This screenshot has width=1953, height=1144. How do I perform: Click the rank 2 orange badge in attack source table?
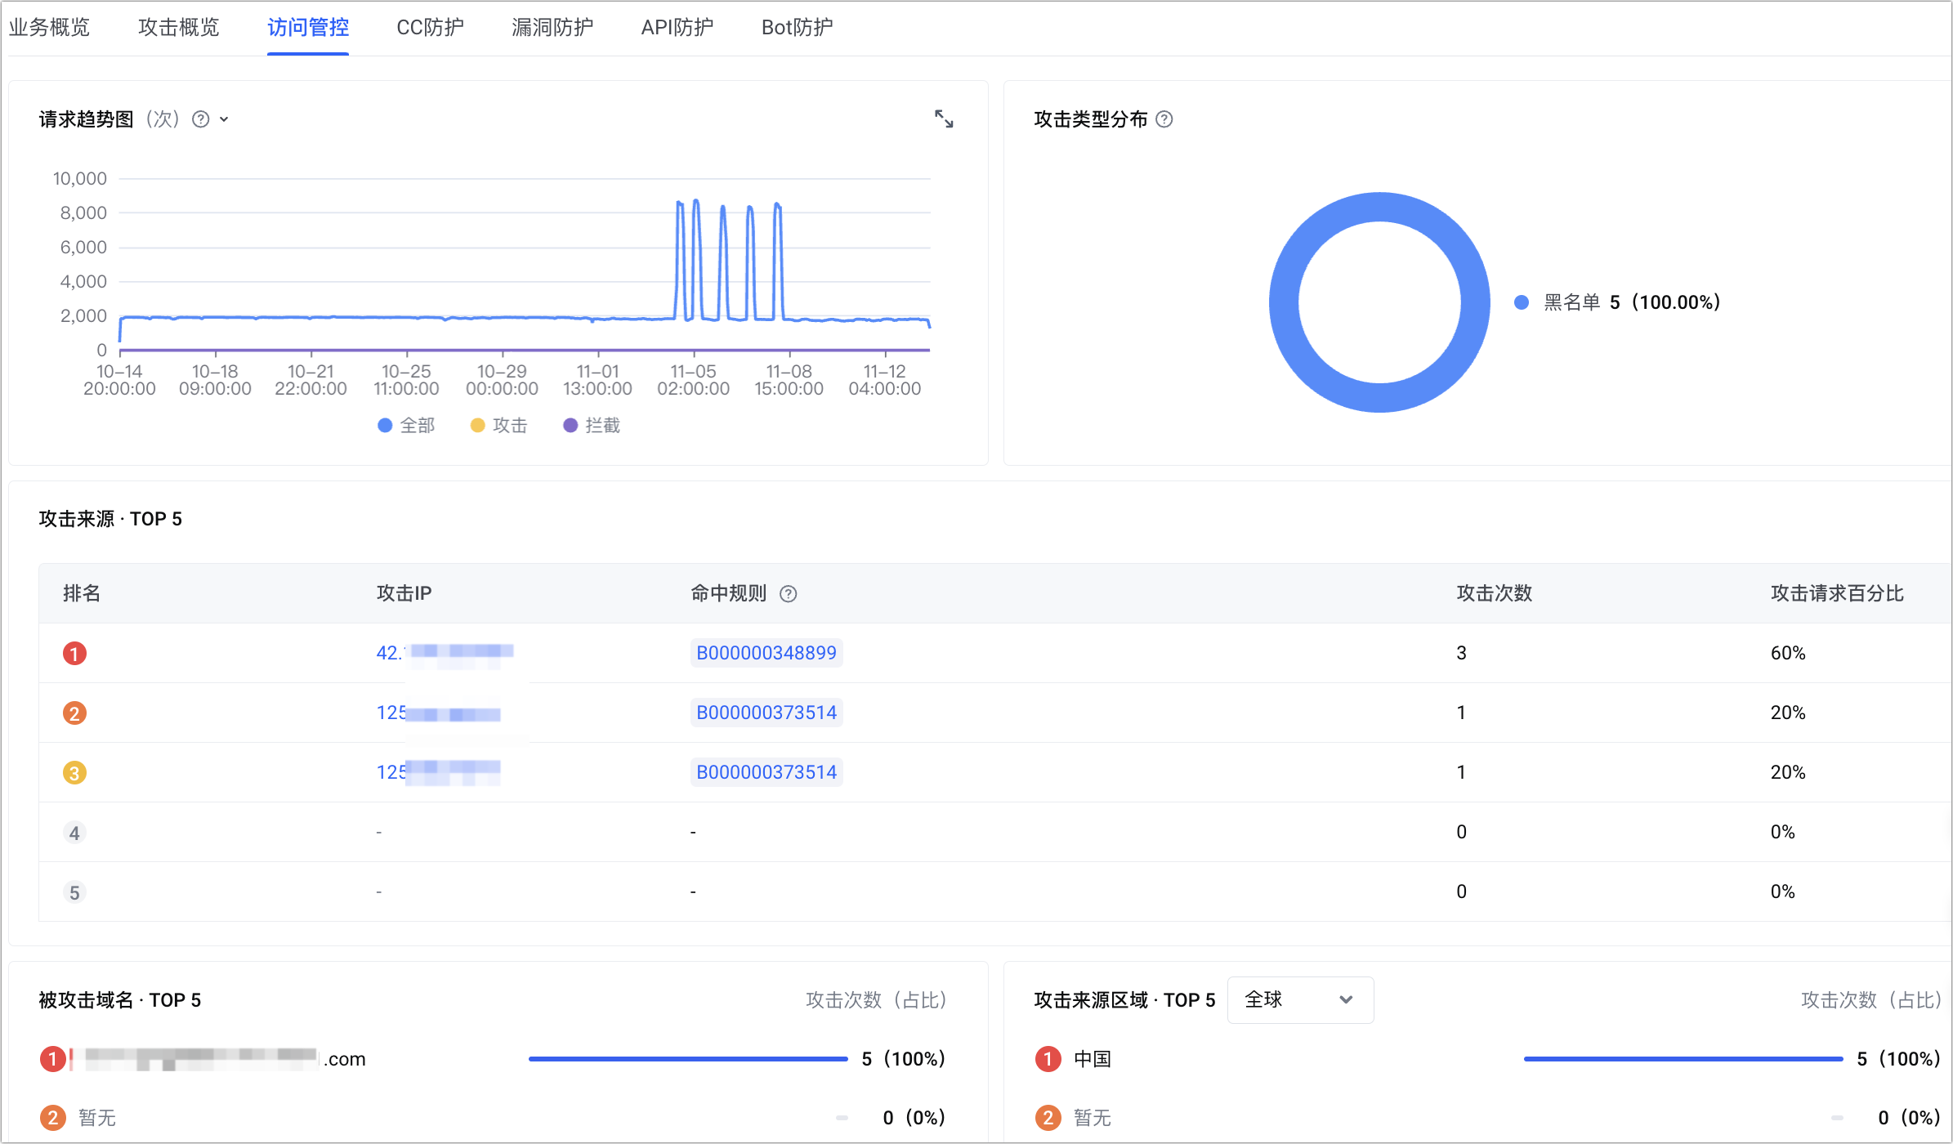(x=74, y=713)
